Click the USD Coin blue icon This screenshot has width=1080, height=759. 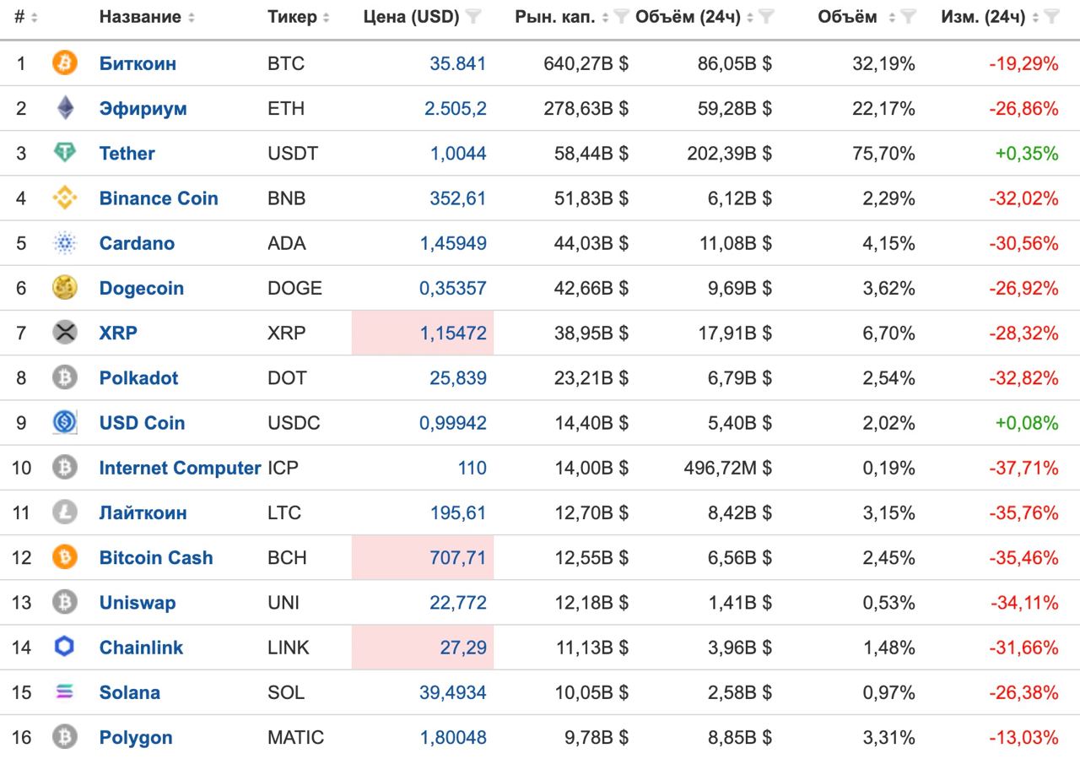pyautogui.click(x=64, y=422)
